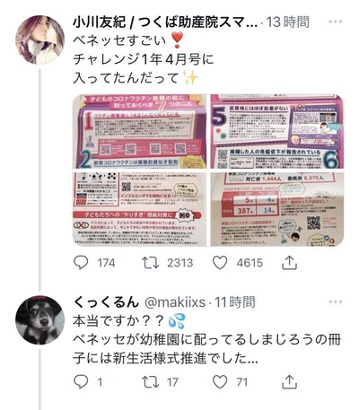Open the 小川友紀 / つくば助産院 display name

click(165, 22)
